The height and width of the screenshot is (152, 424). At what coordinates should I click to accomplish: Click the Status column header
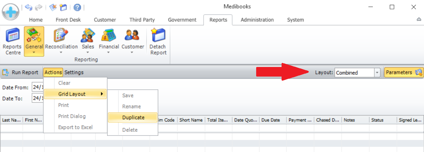(x=377, y=120)
